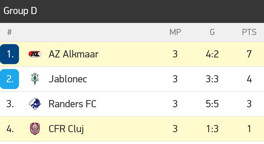Select Randers FC 5:5 goals value

[x=212, y=104]
